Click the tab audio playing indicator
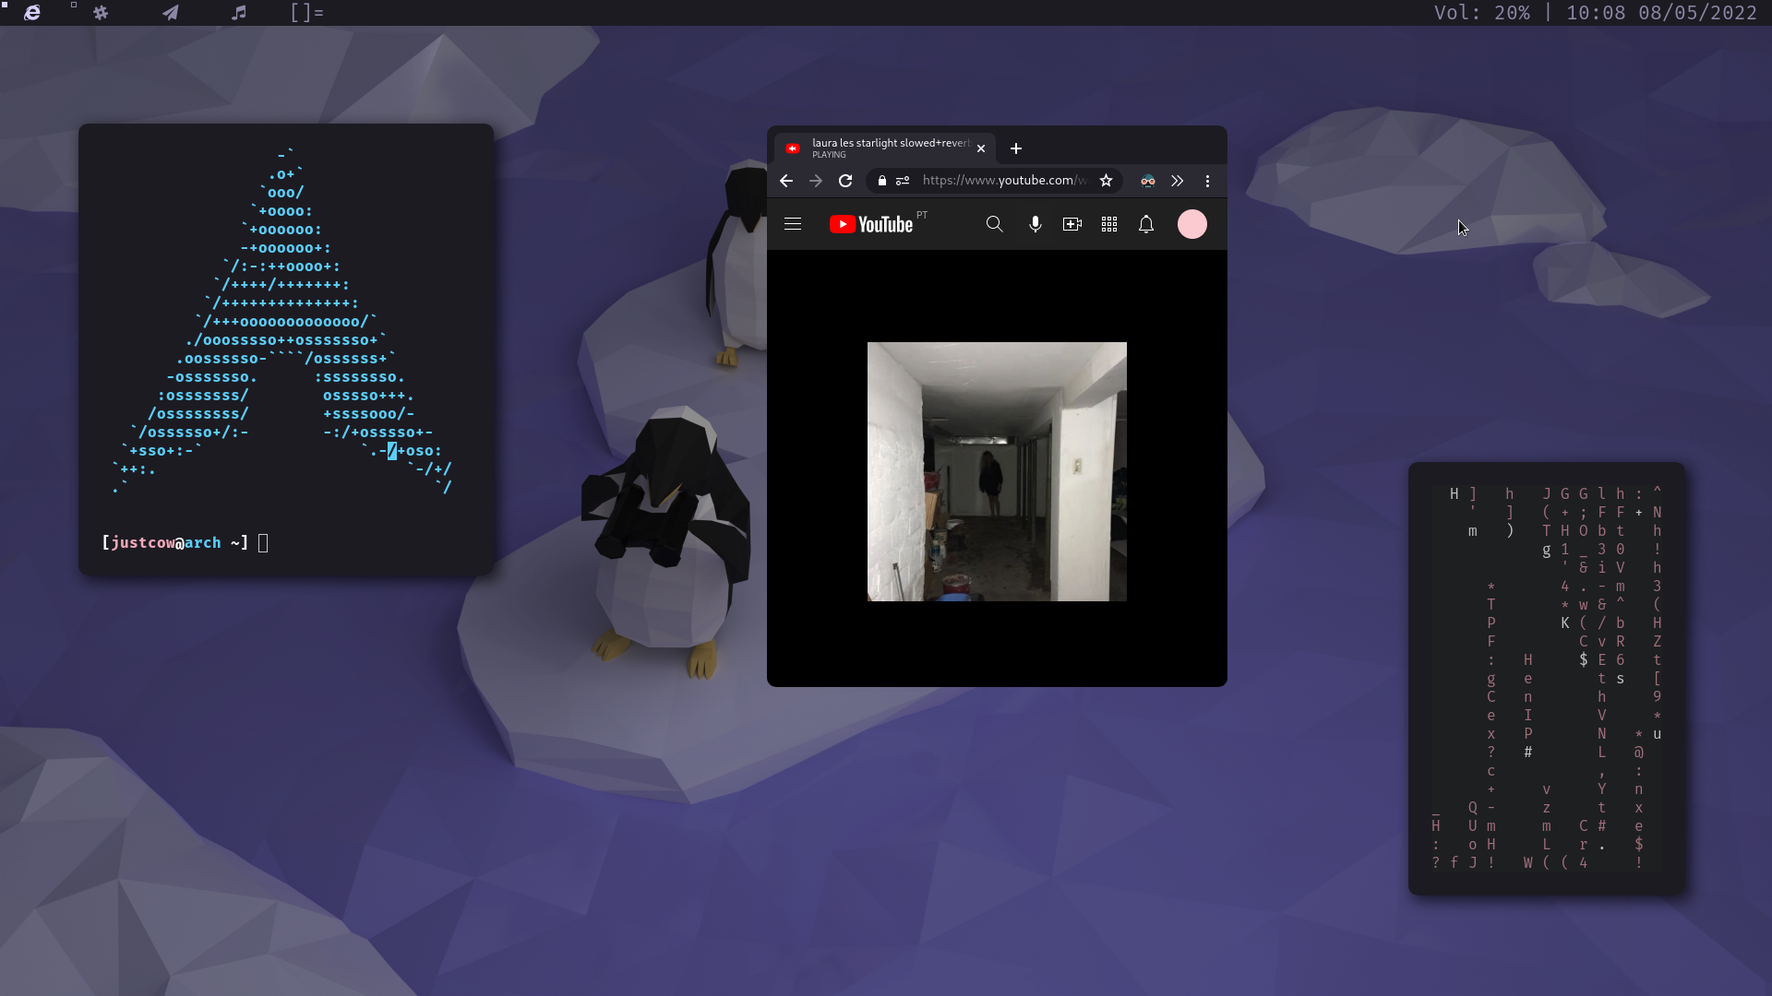The image size is (1772, 996). point(794,148)
